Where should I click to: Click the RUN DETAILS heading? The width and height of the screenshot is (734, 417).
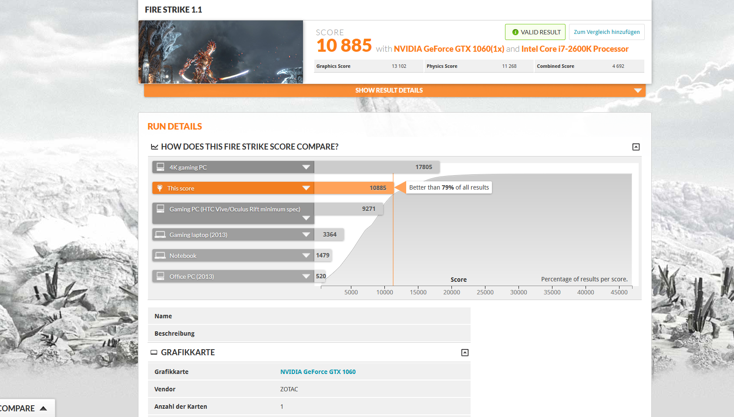coord(175,127)
